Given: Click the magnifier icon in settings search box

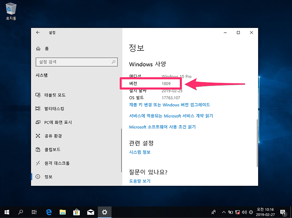Looking at the screenshot, I should [113, 62].
